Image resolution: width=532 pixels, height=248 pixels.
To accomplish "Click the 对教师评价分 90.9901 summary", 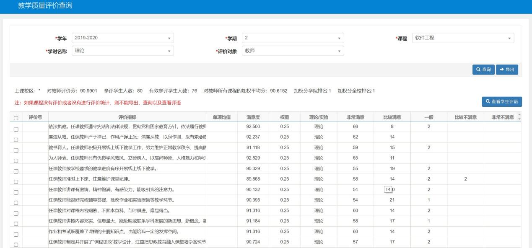I will (72, 91).
